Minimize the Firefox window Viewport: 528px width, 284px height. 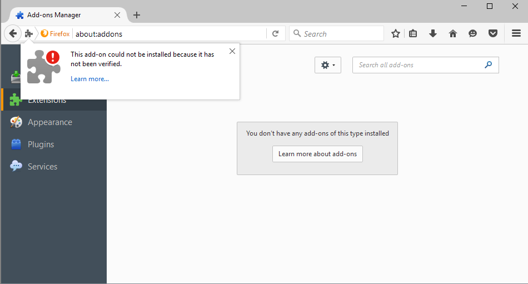click(x=464, y=6)
